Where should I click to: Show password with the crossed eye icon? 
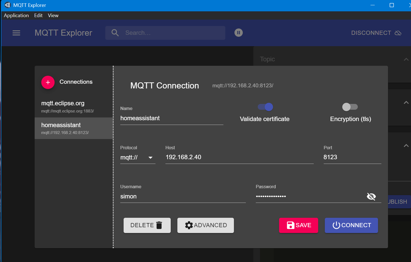point(371,196)
